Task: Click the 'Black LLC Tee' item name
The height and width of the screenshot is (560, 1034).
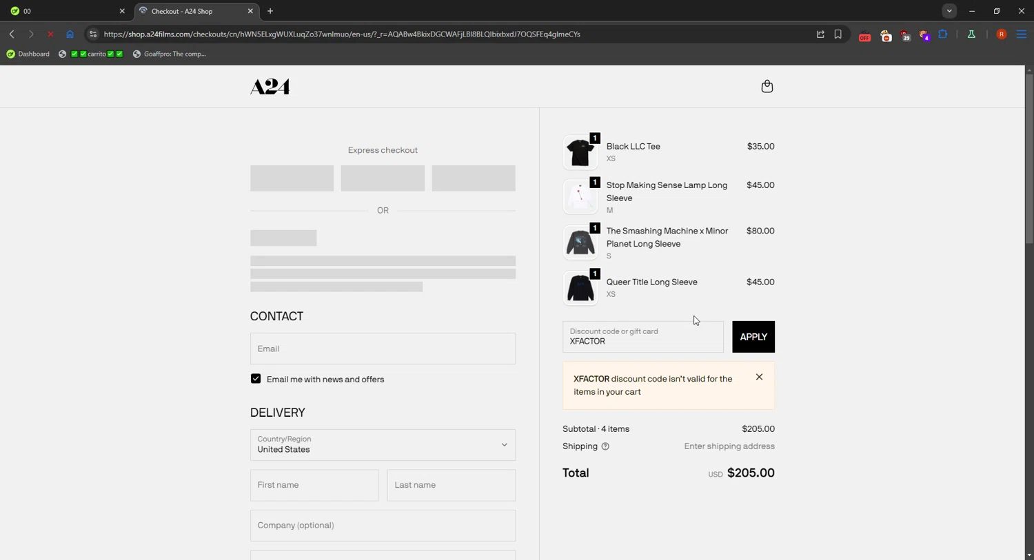Action: pyautogui.click(x=633, y=147)
